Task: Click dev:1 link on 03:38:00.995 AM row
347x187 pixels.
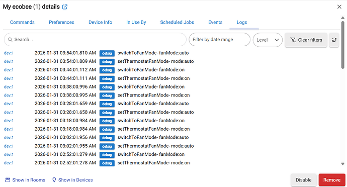Action: 9,96
